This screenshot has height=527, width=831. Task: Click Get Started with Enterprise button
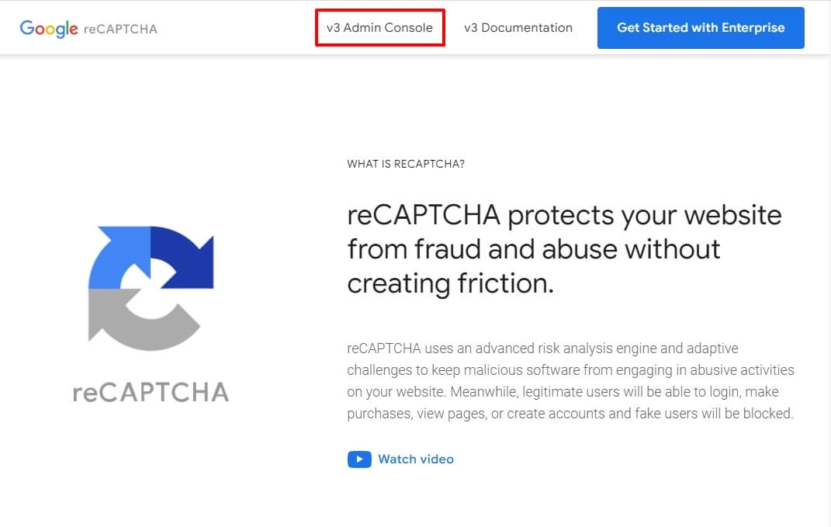coord(701,28)
